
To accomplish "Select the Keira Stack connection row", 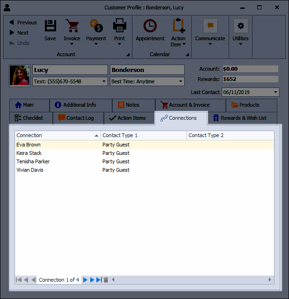I will click(x=144, y=153).
